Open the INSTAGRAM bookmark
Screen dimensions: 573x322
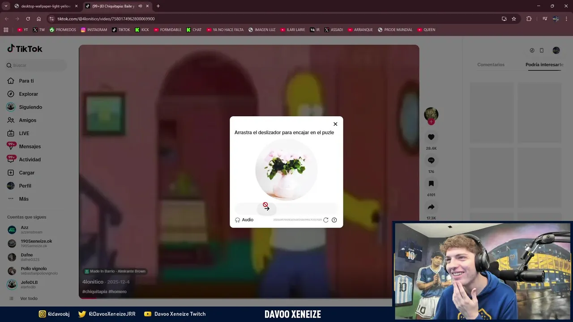[94, 30]
